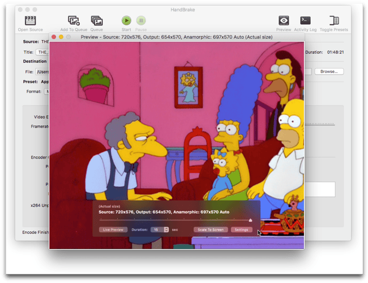Open the Title dropdown in the main window
The width and height of the screenshot is (368, 283).
[42, 52]
